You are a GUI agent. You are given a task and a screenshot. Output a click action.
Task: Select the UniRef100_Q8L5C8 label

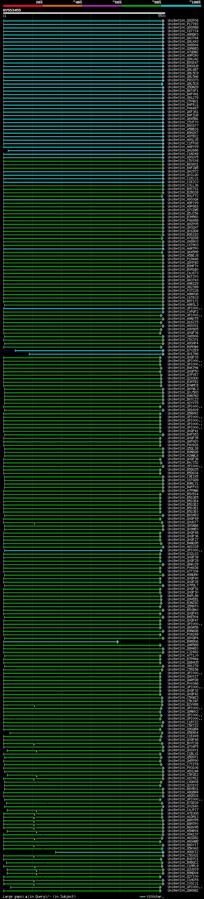[x=183, y=84]
